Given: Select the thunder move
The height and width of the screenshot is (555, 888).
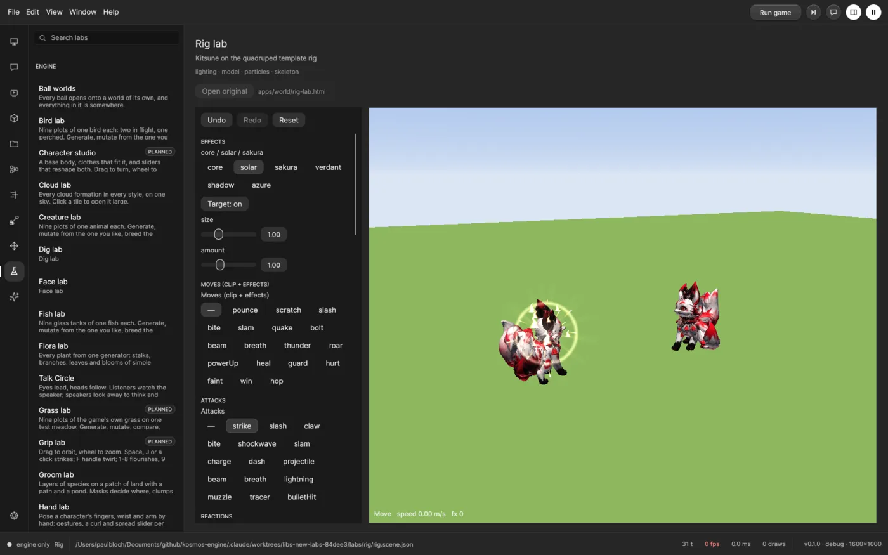Looking at the screenshot, I should click(x=297, y=346).
